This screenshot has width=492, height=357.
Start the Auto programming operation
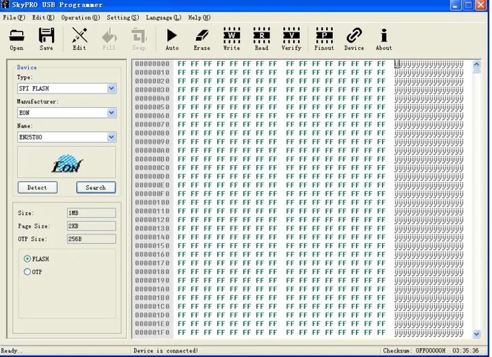tap(172, 39)
